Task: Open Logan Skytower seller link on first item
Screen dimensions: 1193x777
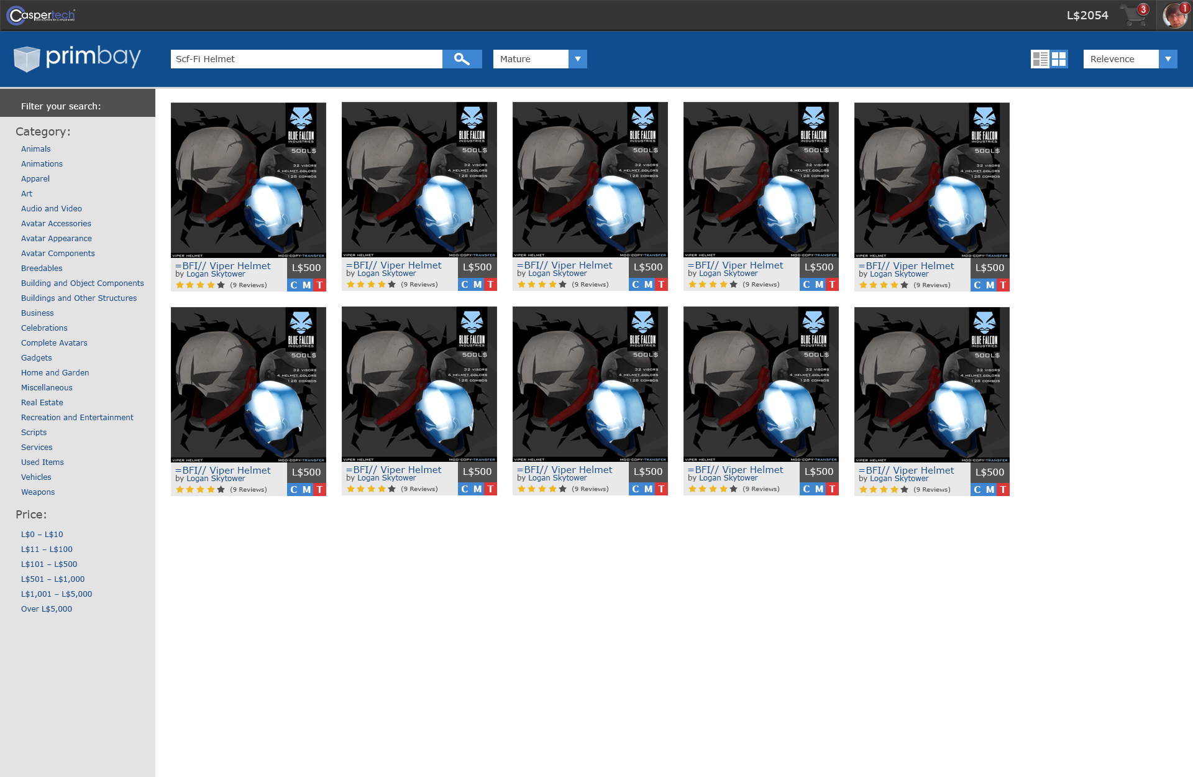Action: pos(216,274)
